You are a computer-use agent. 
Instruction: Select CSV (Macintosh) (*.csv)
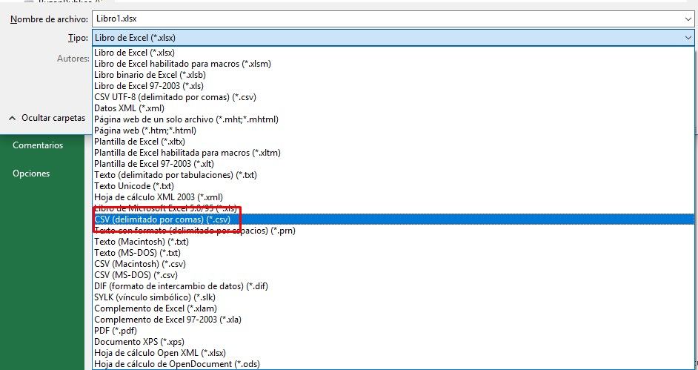pos(393,264)
